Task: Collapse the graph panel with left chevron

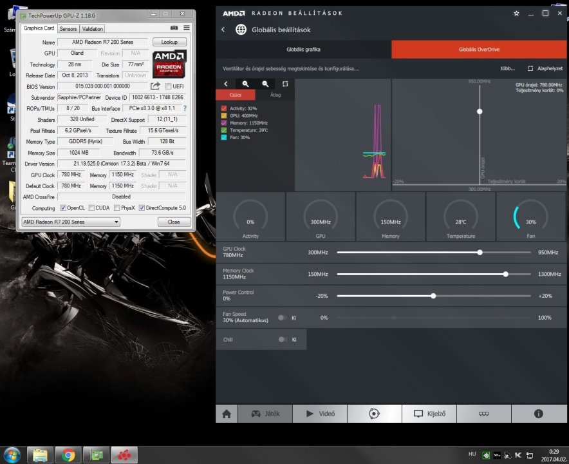Action: [226, 84]
